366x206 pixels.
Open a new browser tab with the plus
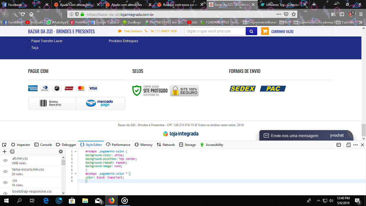314,5
